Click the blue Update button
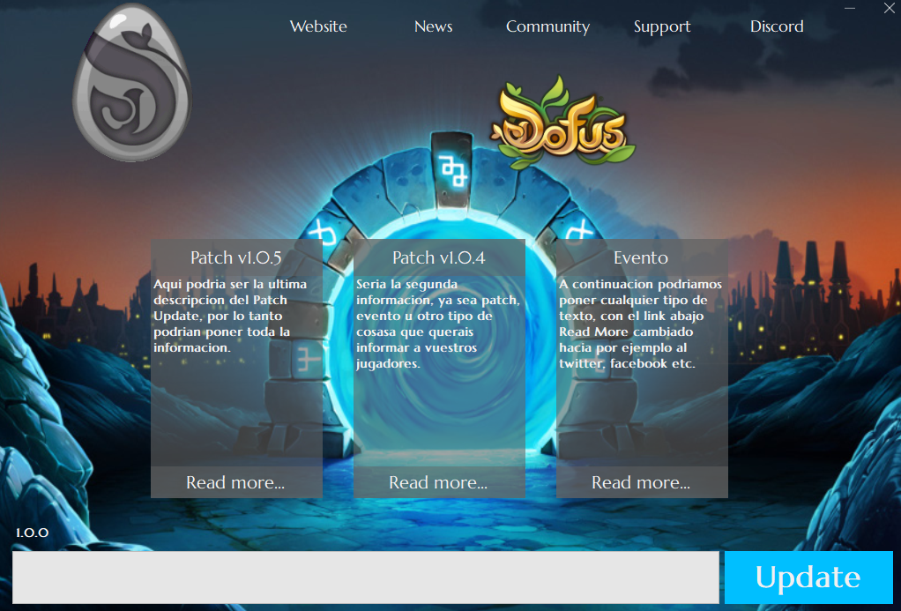901x611 pixels. [x=808, y=577]
